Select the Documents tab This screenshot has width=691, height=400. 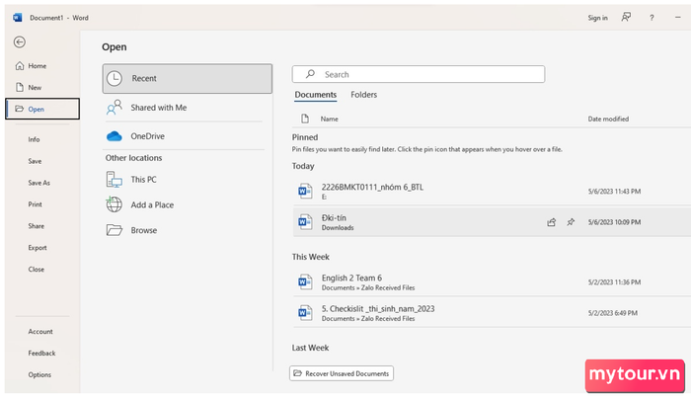[316, 95]
